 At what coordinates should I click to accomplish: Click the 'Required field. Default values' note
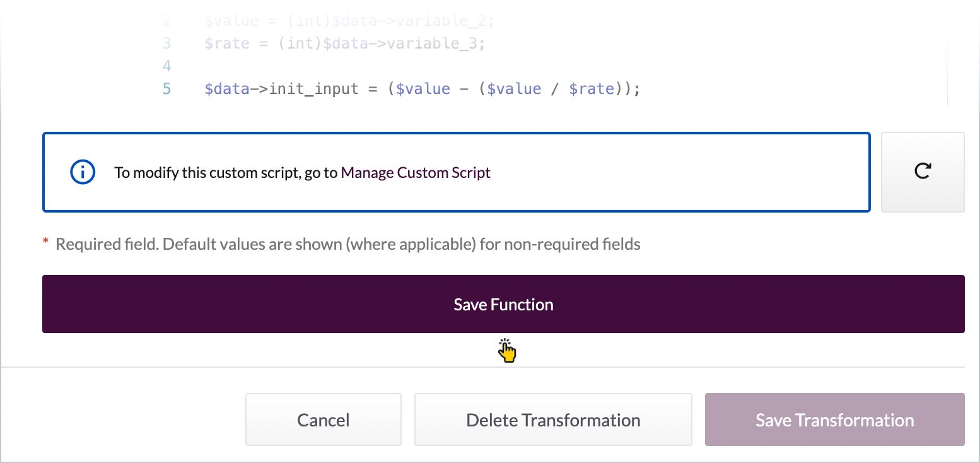(347, 244)
